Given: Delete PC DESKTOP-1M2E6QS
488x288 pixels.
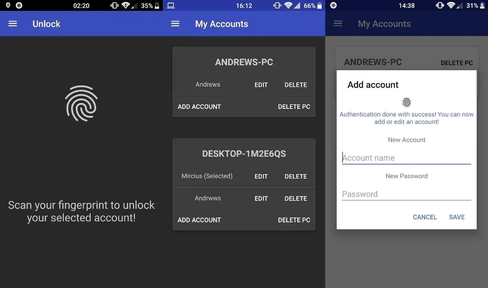Looking at the screenshot, I should click(x=294, y=220).
